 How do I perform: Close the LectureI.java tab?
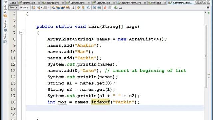point(63,3)
